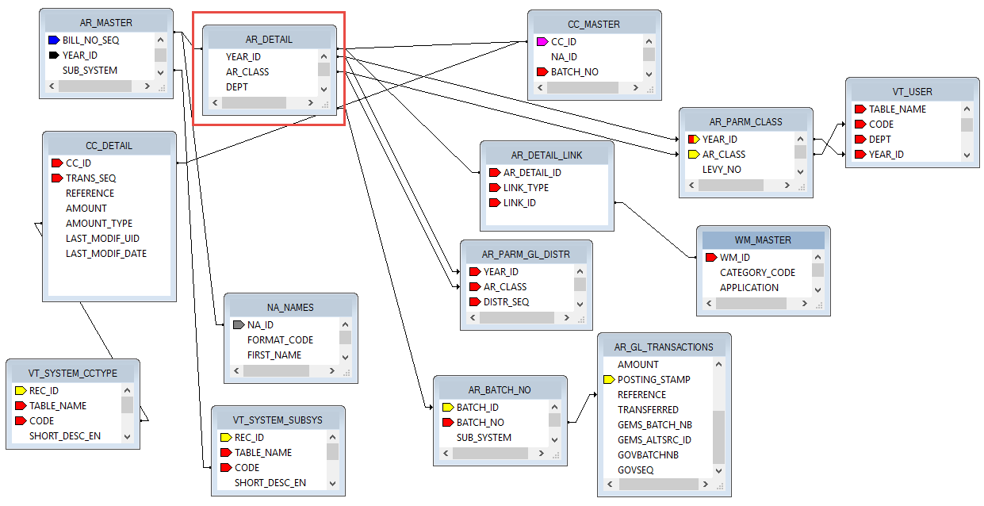Click the vertical scrollbar thumb in VT_USER
Viewport: 984px width, 506px height.
tap(967, 125)
